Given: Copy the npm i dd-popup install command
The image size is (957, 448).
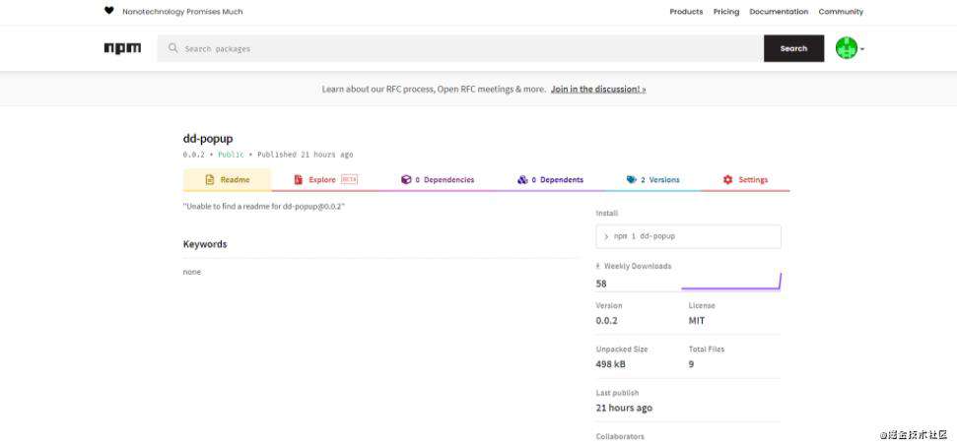Looking at the screenshot, I should coord(689,236).
